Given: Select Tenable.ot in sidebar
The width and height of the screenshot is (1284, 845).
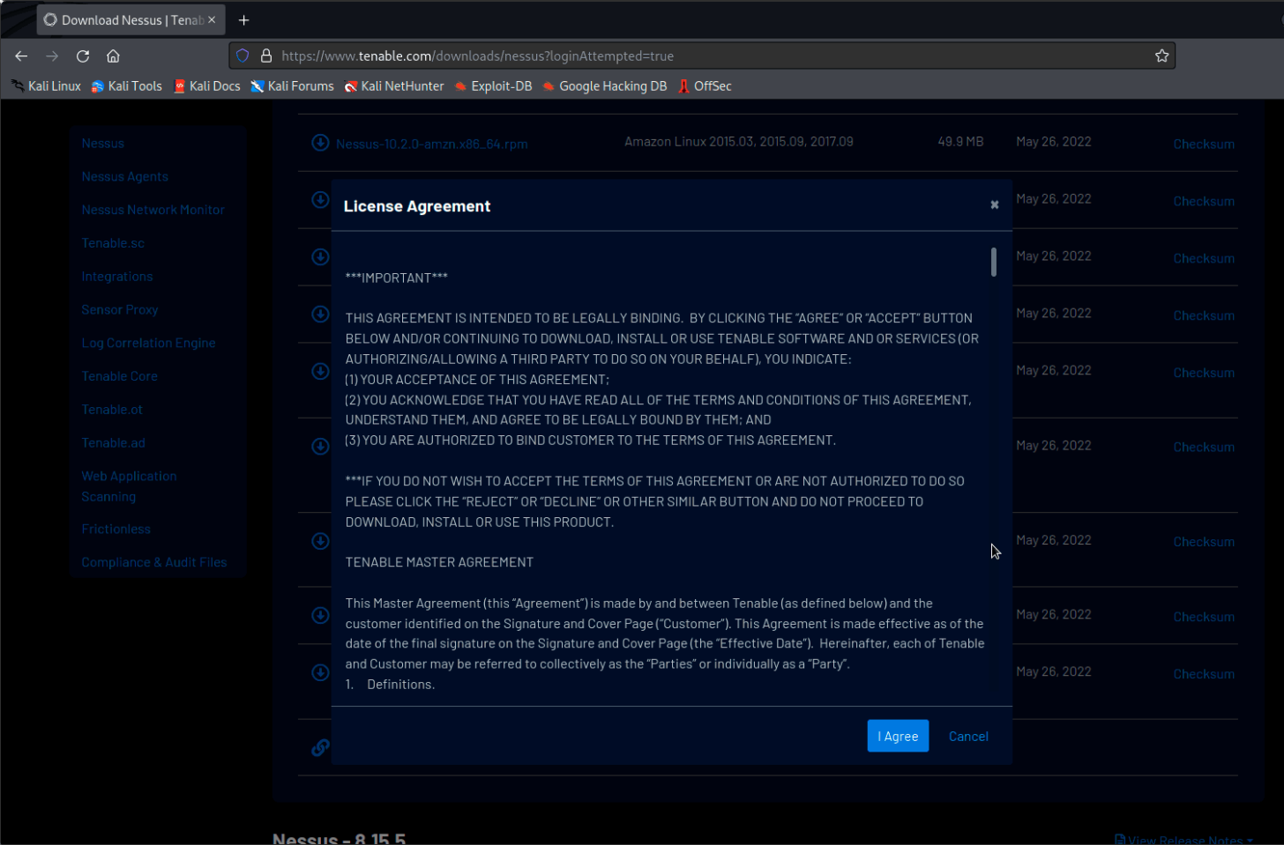Looking at the screenshot, I should 112,410.
